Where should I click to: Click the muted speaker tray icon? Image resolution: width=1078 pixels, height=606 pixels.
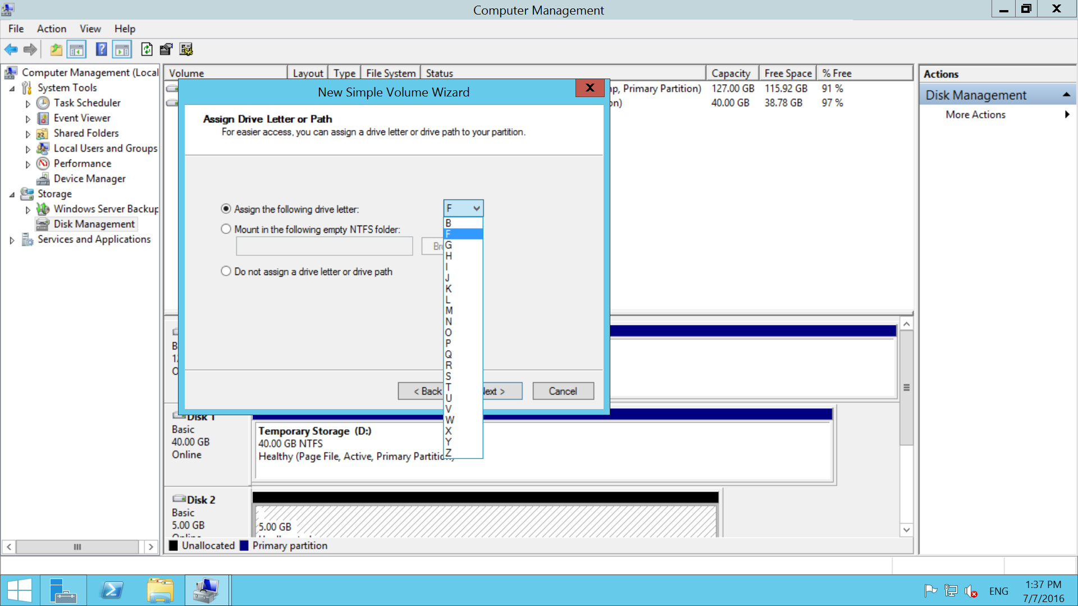click(x=971, y=591)
